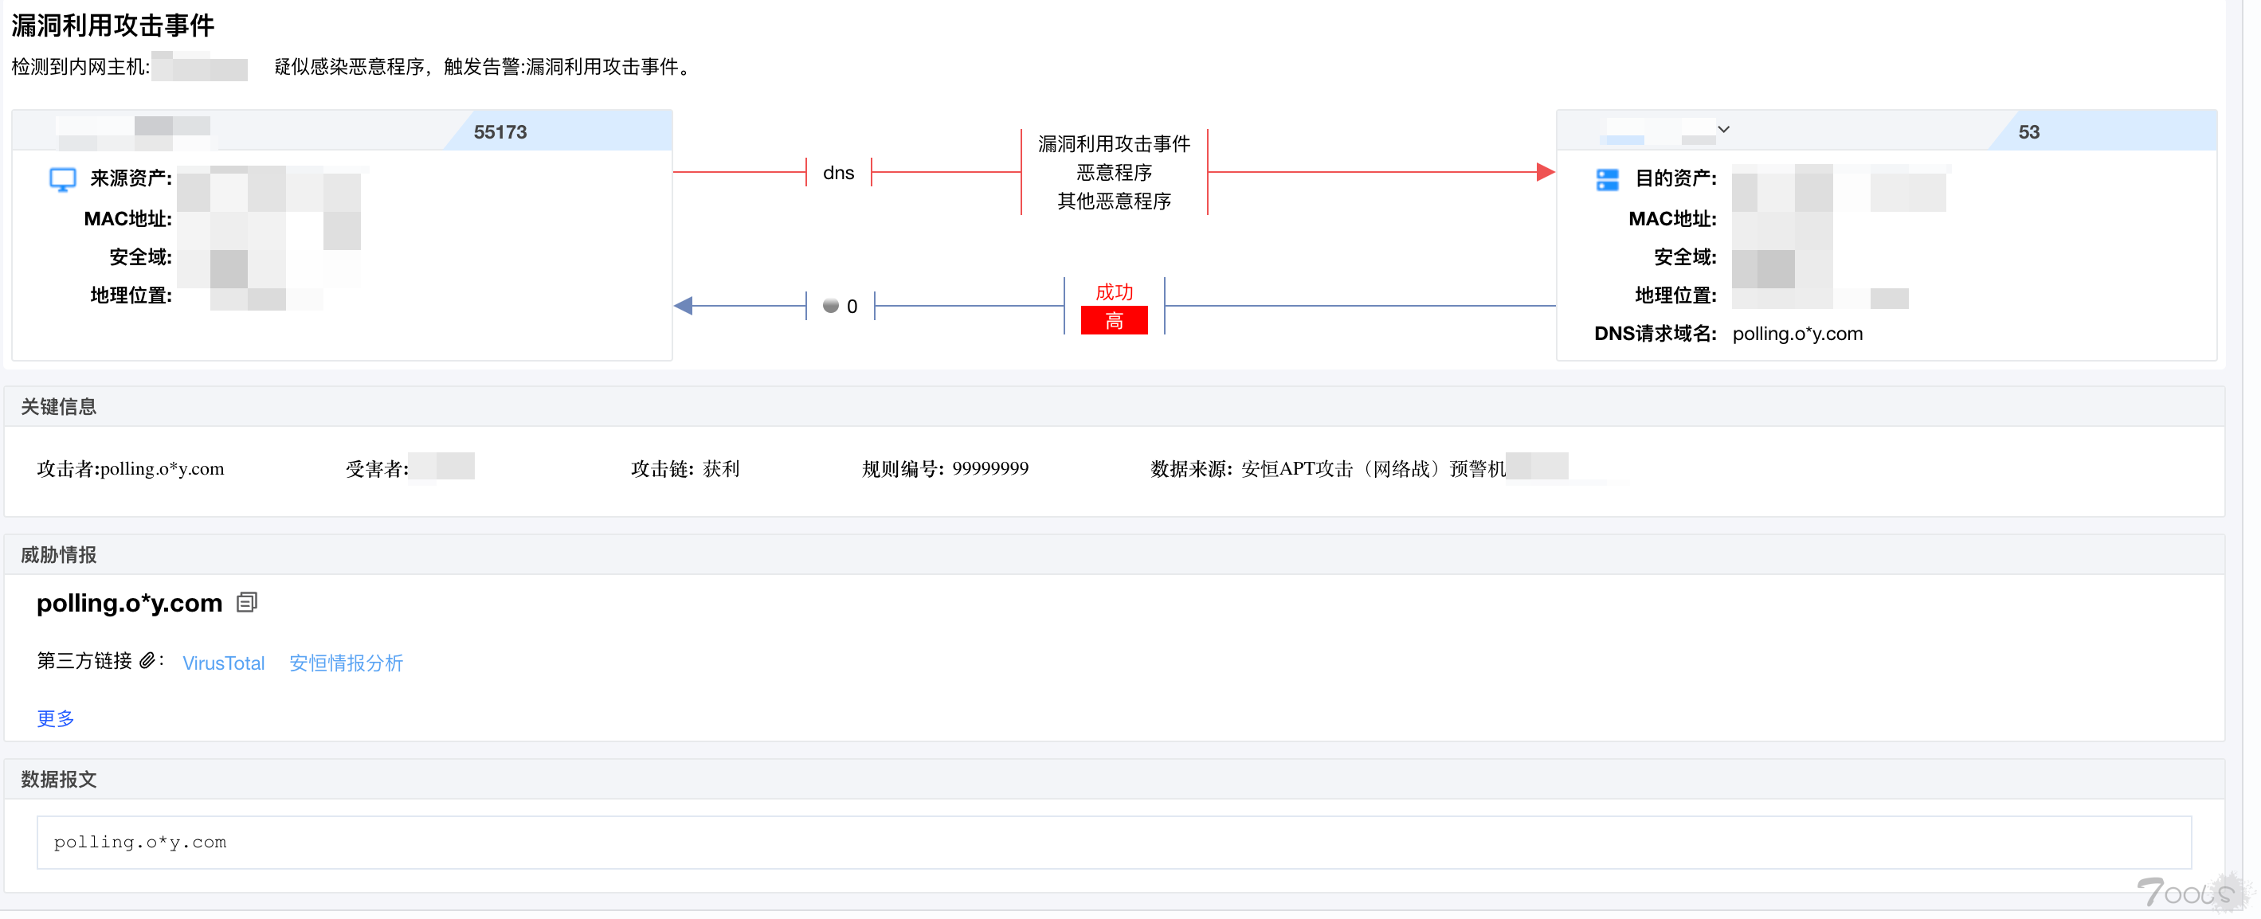This screenshot has width=2261, height=919.
Task: Copy the polling.o*y.com domain via copy icon
Action: pos(247,602)
